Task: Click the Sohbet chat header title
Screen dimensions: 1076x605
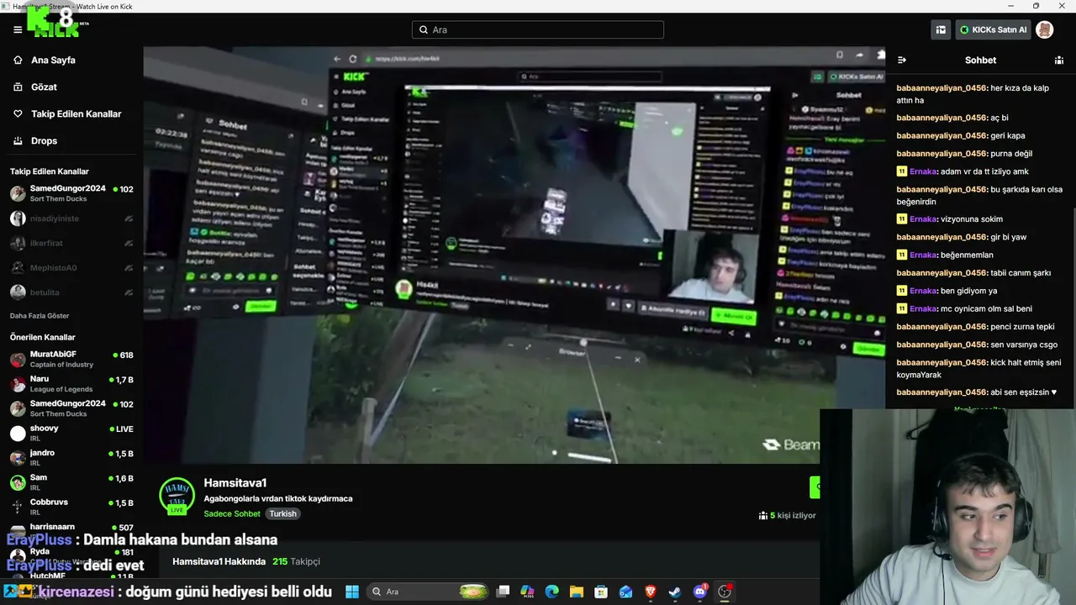Action: coord(980,60)
